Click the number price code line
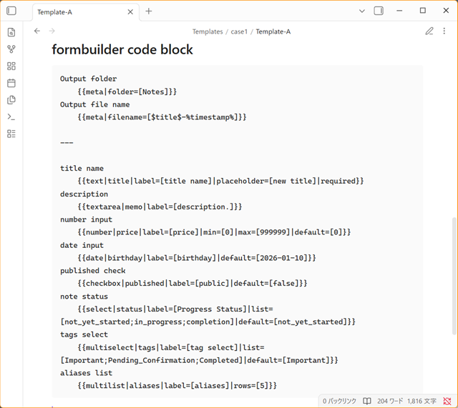 point(214,232)
